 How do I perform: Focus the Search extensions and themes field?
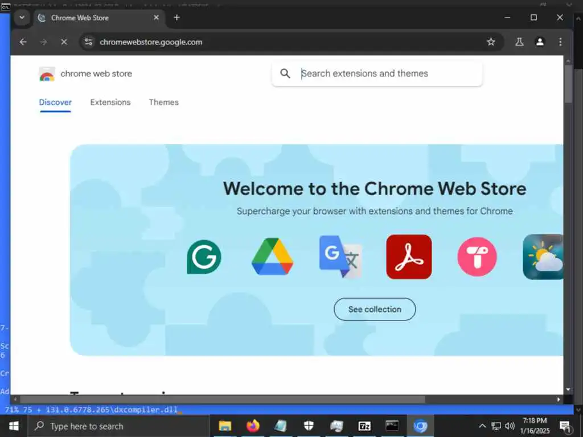tap(377, 73)
